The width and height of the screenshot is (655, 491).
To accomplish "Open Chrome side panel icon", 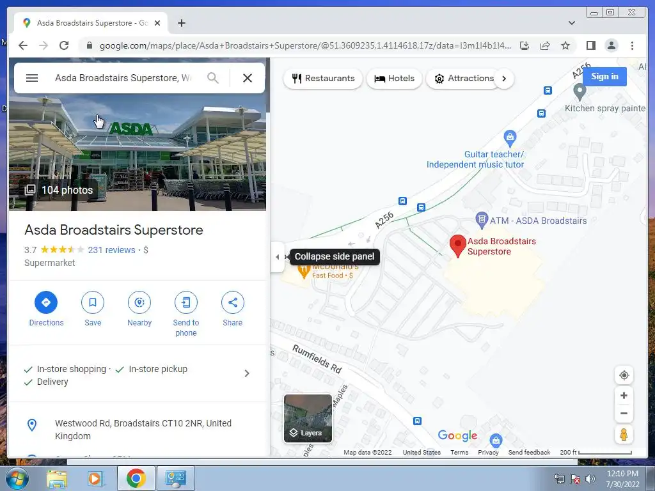I will (590, 45).
